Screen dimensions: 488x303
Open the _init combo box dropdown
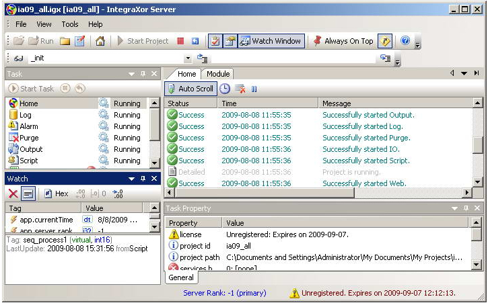[x=188, y=59]
